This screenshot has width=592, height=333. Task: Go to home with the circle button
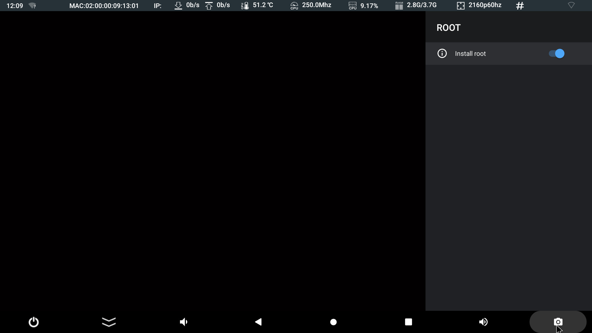[x=333, y=322]
